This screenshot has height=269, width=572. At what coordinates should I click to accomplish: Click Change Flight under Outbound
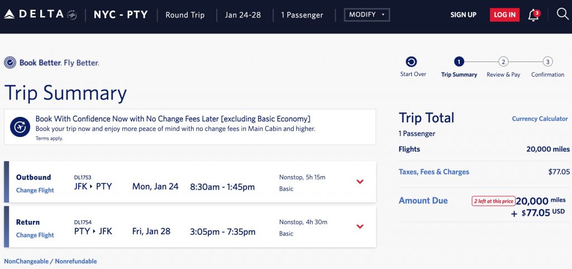(35, 190)
